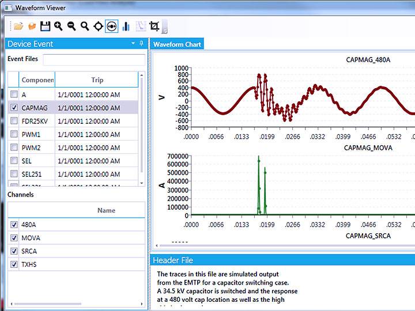Enable the FDR25KV component checkbox
415x311 pixels.
pos(14,121)
